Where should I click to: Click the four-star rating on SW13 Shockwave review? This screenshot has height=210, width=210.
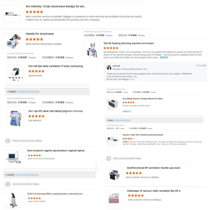[128, 139]
